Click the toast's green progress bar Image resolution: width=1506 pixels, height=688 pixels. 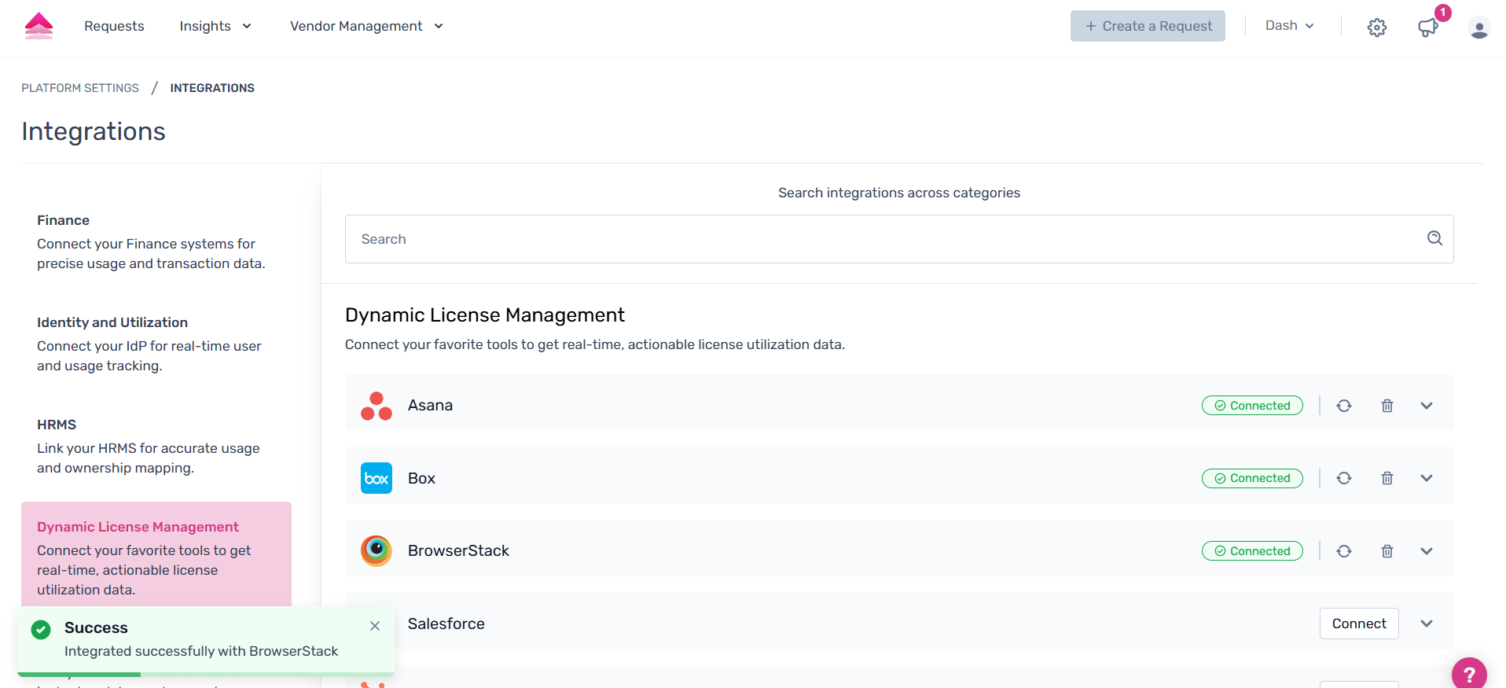click(79, 674)
